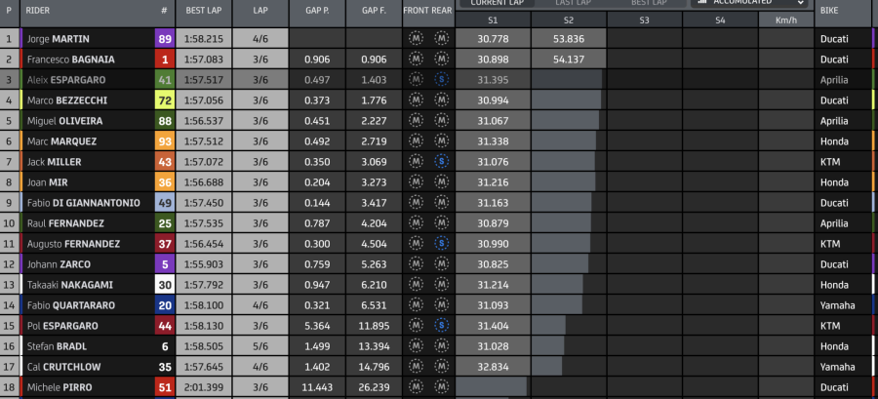The image size is (878, 399).
Task: Click Pirro's gap value 26.239
Action: (x=374, y=387)
